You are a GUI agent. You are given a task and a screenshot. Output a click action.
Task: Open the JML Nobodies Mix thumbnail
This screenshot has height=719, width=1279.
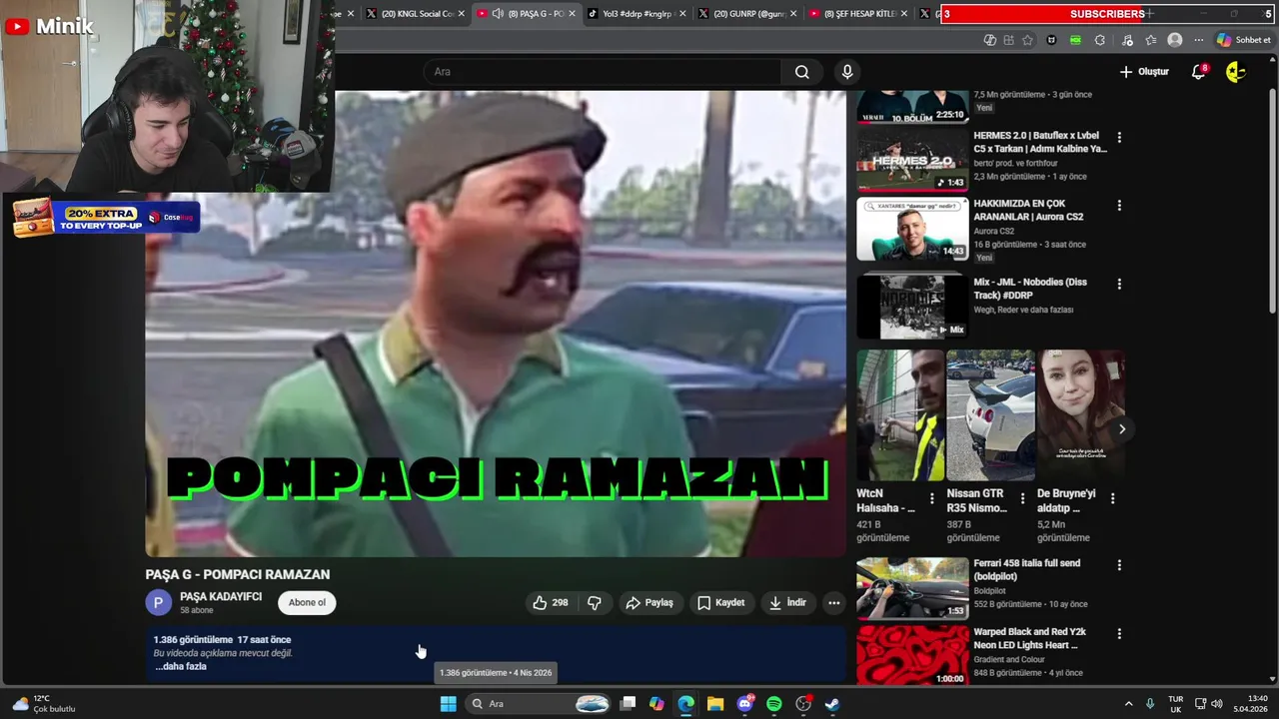912,308
